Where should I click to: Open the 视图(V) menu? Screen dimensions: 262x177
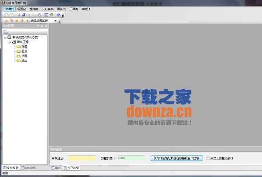[x=22, y=9]
